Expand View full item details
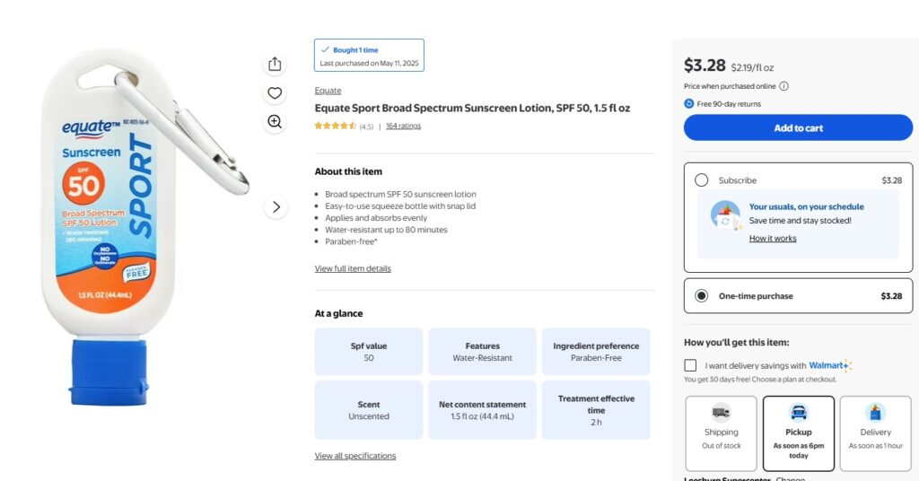This screenshot has width=919, height=481. click(x=353, y=268)
